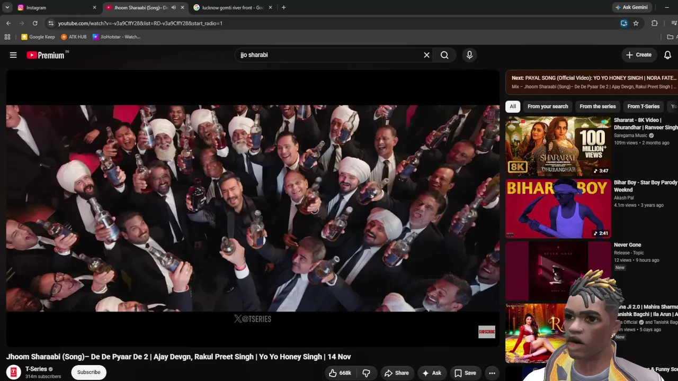Open the T-Series channel avatar
Image resolution: width=678 pixels, height=381 pixels.
click(x=14, y=372)
